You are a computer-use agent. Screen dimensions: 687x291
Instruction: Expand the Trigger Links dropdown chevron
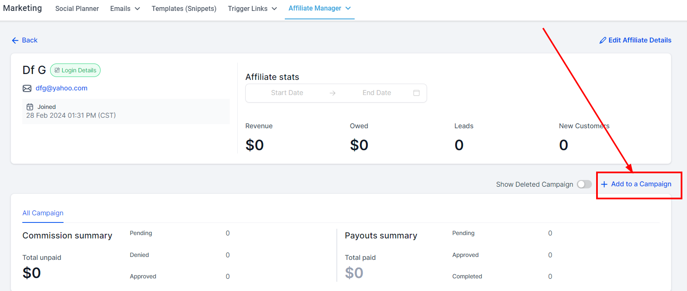[x=274, y=8]
